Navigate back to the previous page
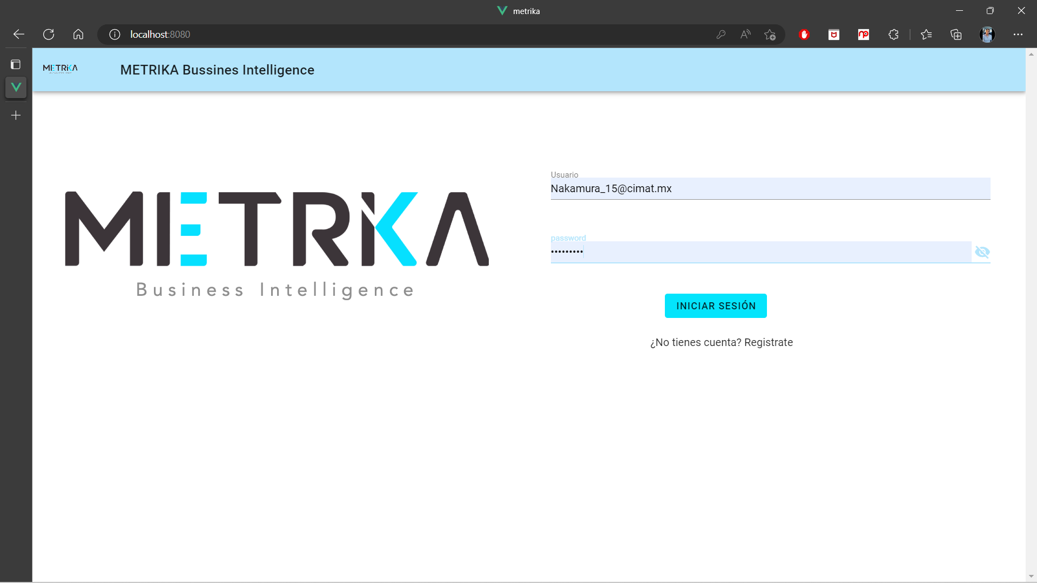This screenshot has height=583, width=1037. pos(18,34)
